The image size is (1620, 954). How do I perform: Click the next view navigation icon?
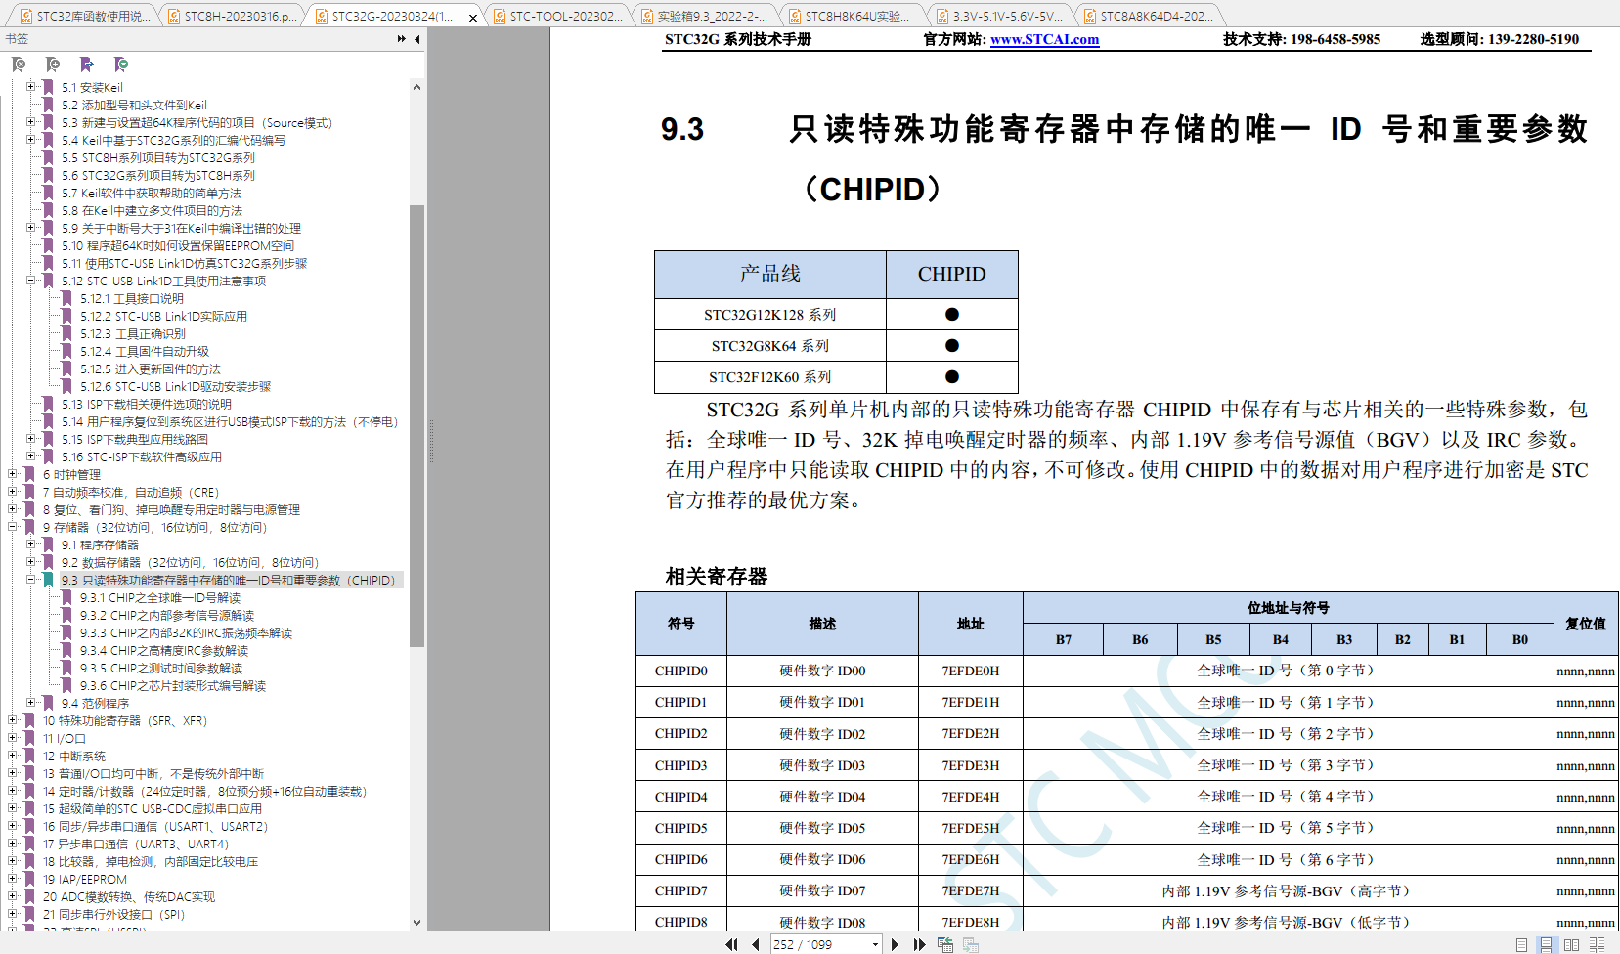(x=971, y=944)
